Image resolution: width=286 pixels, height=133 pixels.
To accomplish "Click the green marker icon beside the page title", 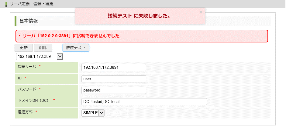I will point(6,4).
